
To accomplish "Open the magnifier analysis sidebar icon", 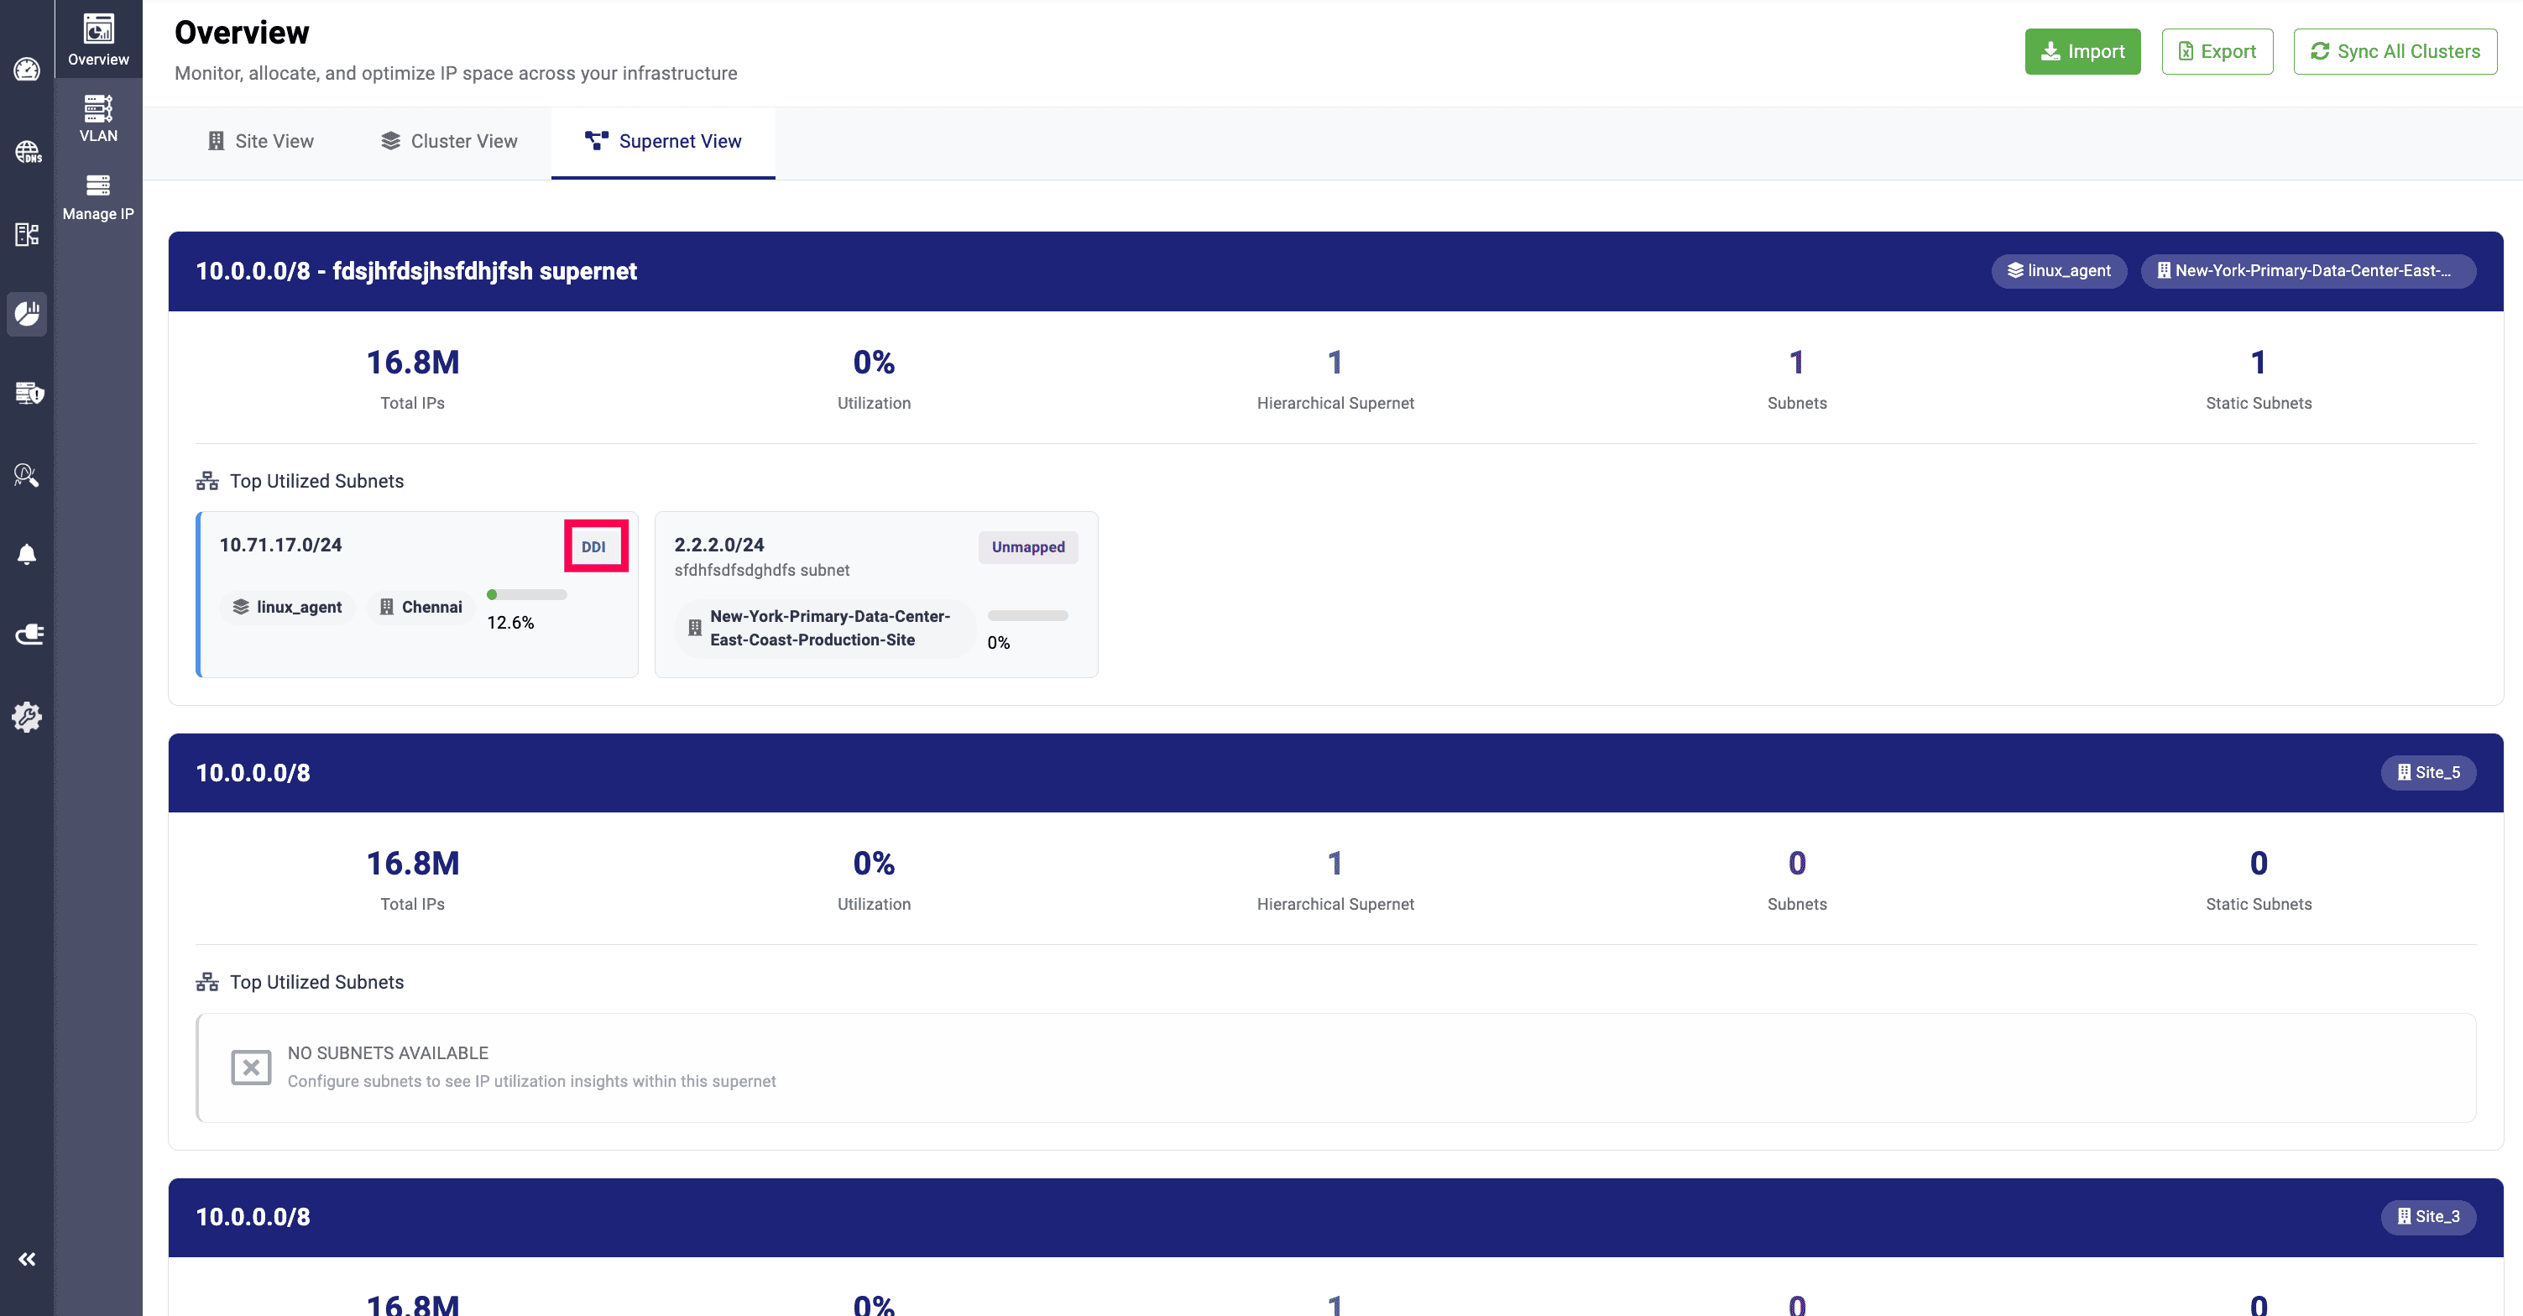I will tap(27, 475).
